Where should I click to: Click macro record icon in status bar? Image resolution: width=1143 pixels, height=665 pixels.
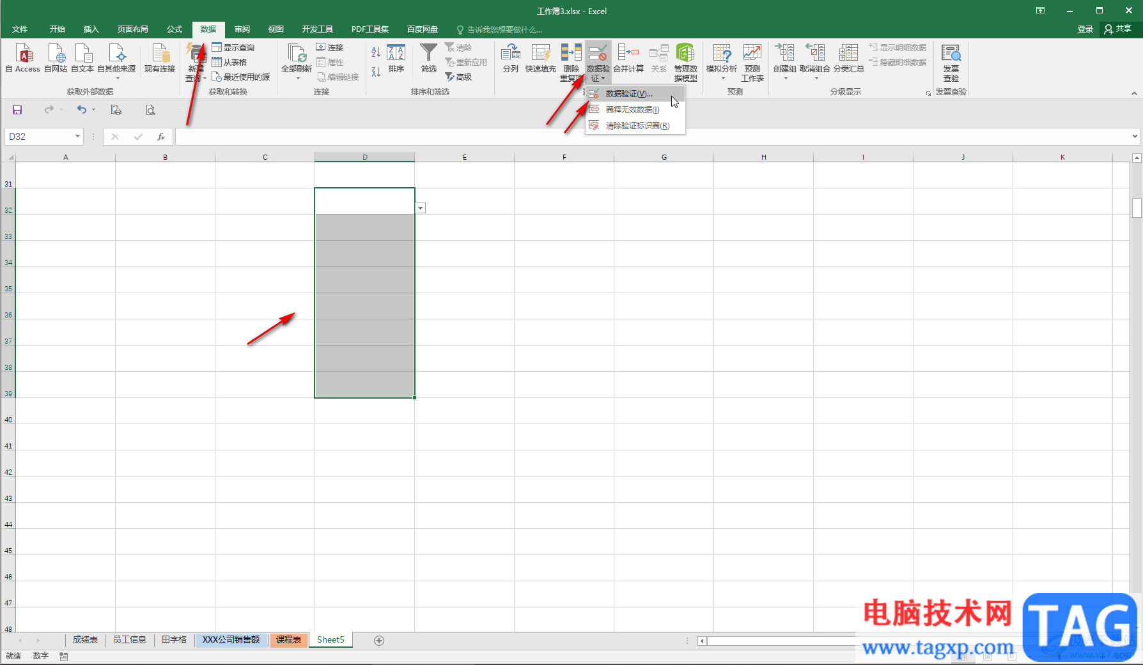(64, 656)
